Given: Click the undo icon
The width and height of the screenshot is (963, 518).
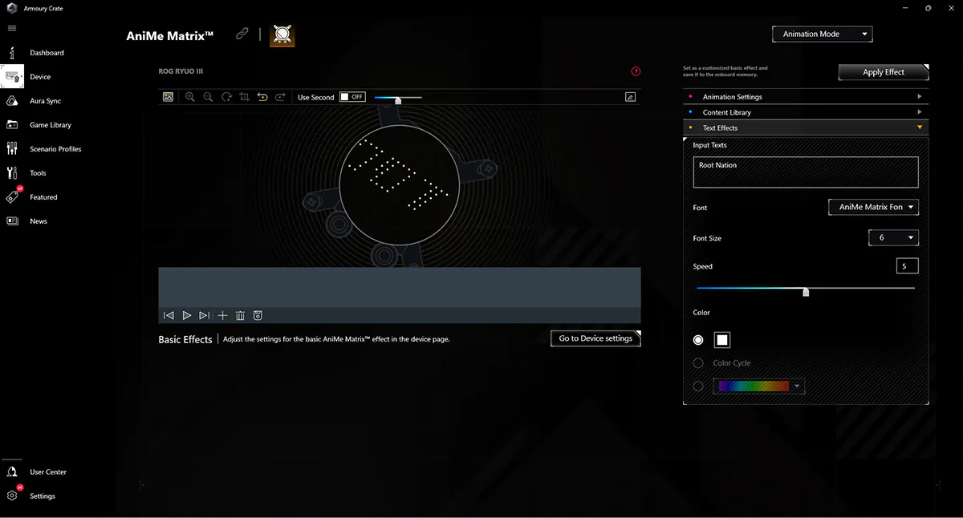Looking at the screenshot, I should 262,97.
